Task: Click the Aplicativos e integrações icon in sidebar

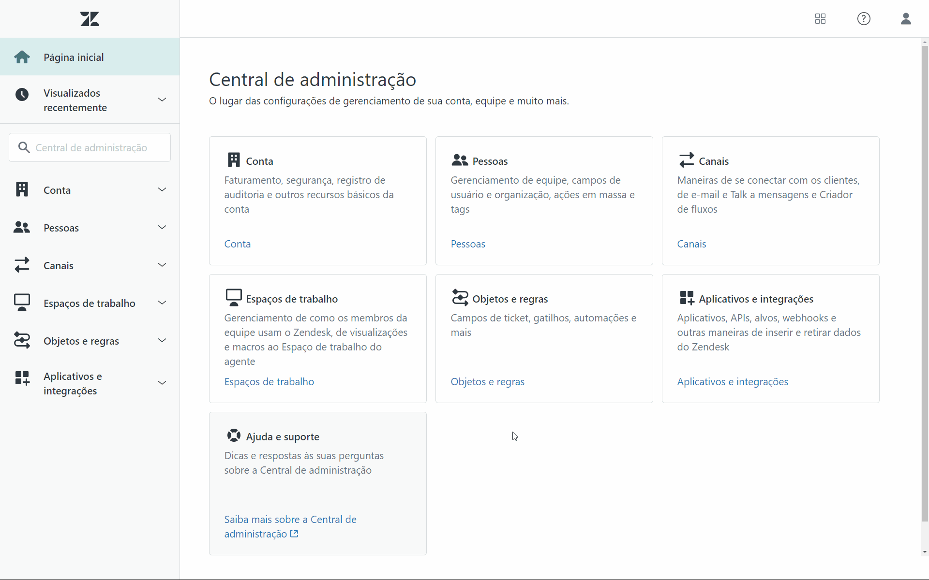Action: point(22,378)
